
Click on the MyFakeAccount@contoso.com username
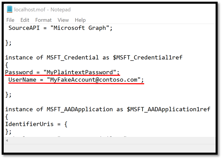tap(94, 80)
